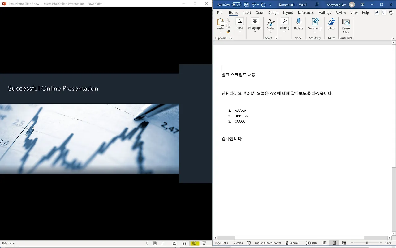Click the zoom in plus in Word
Image resolution: width=396 pixels, height=248 pixels.
[x=381, y=243]
